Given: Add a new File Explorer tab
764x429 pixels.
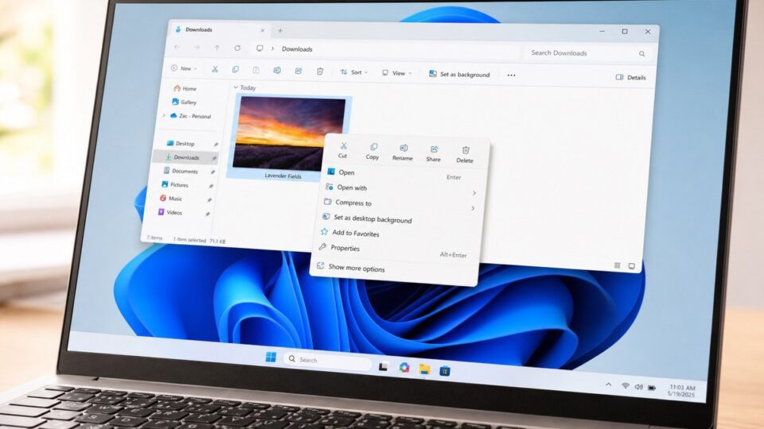Looking at the screenshot, I should tap(280, 31).
